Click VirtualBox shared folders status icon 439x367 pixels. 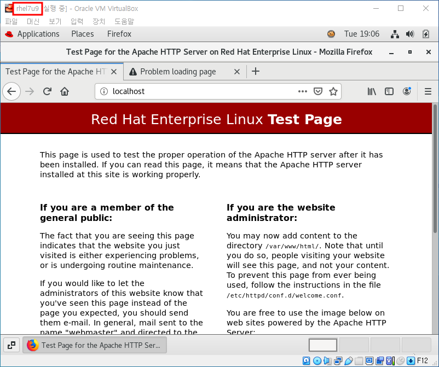click(359, 361)
